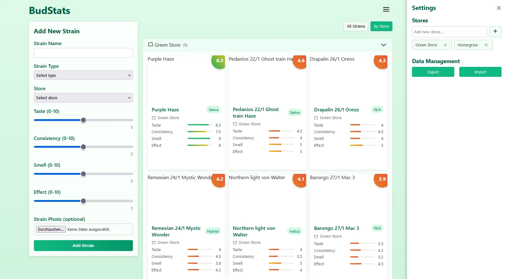Viewport: 505px width, 279px height.
Task: Click the plus button to add store
Action: click(x=495, y=31)
